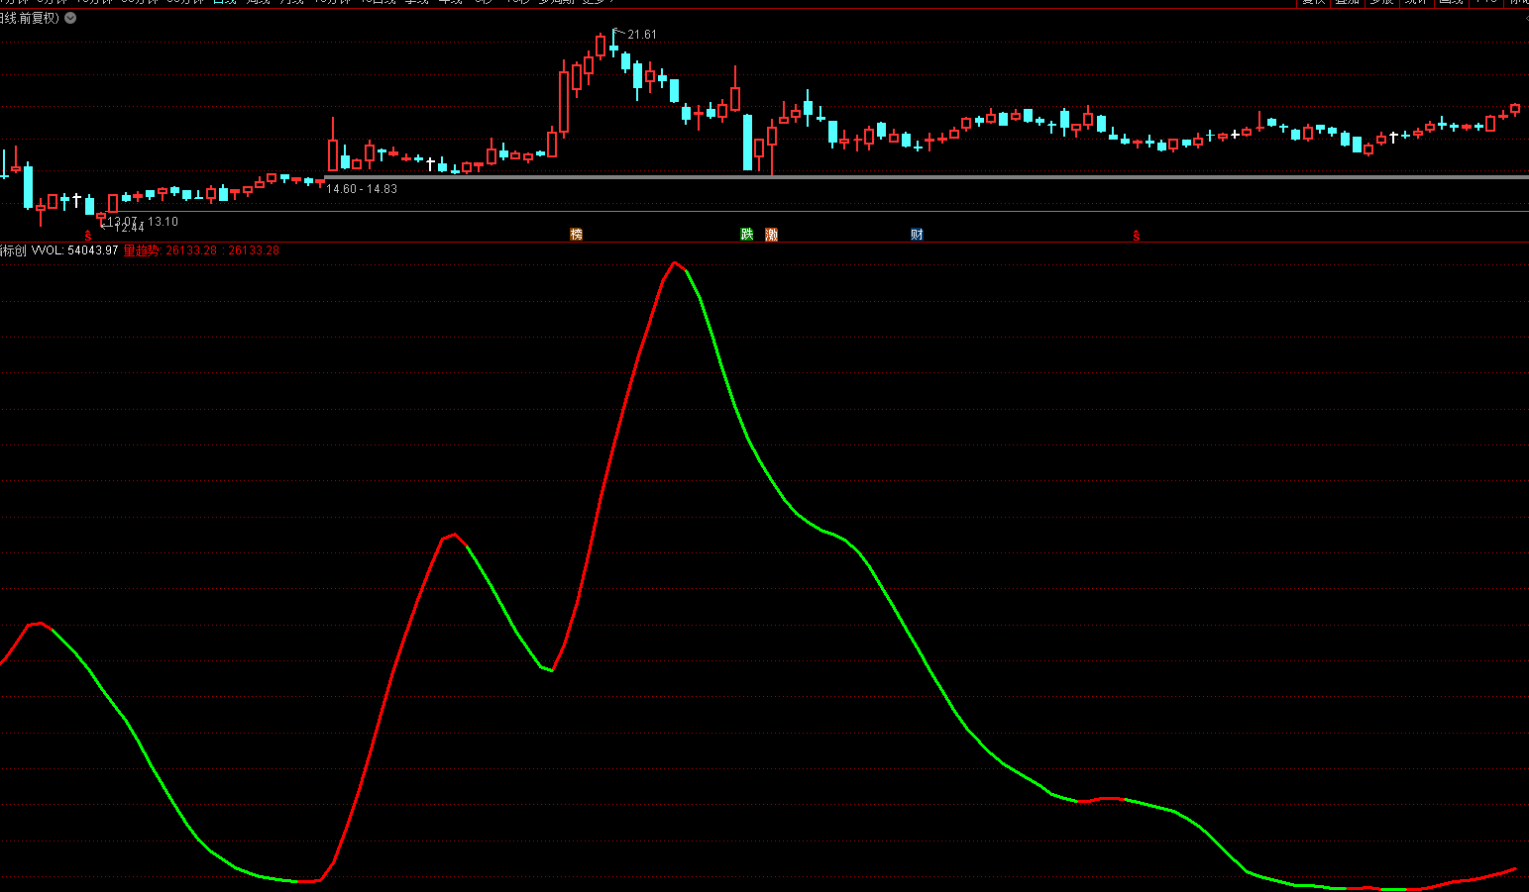This screenshot has width=1529, height=892.
Task: Click the green 跌 event marker
Action: tap(747, 235)
